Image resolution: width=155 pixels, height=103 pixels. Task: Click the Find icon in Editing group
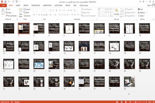coord(139,9)
